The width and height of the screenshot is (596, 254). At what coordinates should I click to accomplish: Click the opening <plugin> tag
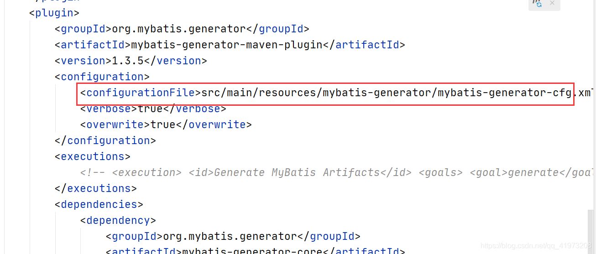(x=54, y=13)
